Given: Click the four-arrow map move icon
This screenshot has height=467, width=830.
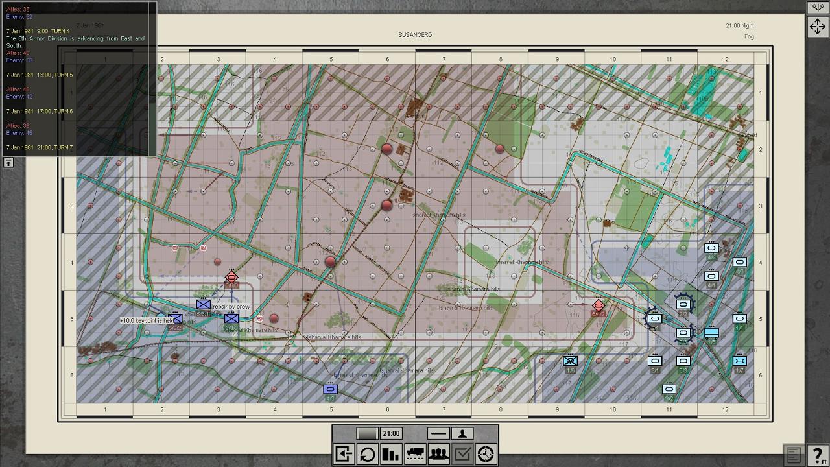Looking at the screenshot, I should [x=817, y=27].
